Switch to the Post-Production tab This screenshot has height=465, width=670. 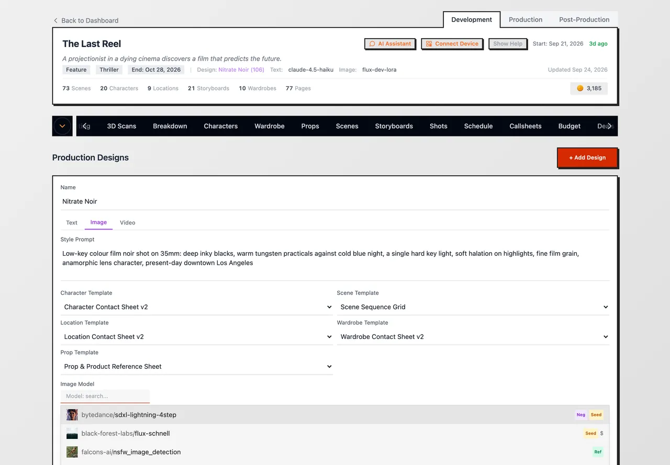pos(584,19)
